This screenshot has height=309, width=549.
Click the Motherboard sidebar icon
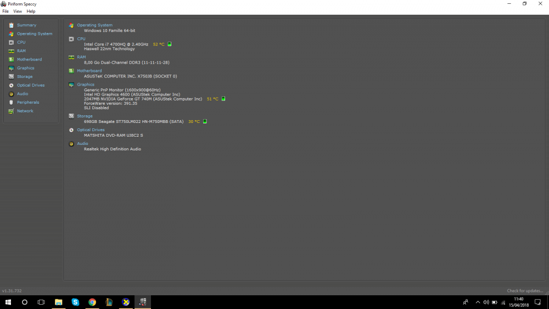(x=11, y=59)
